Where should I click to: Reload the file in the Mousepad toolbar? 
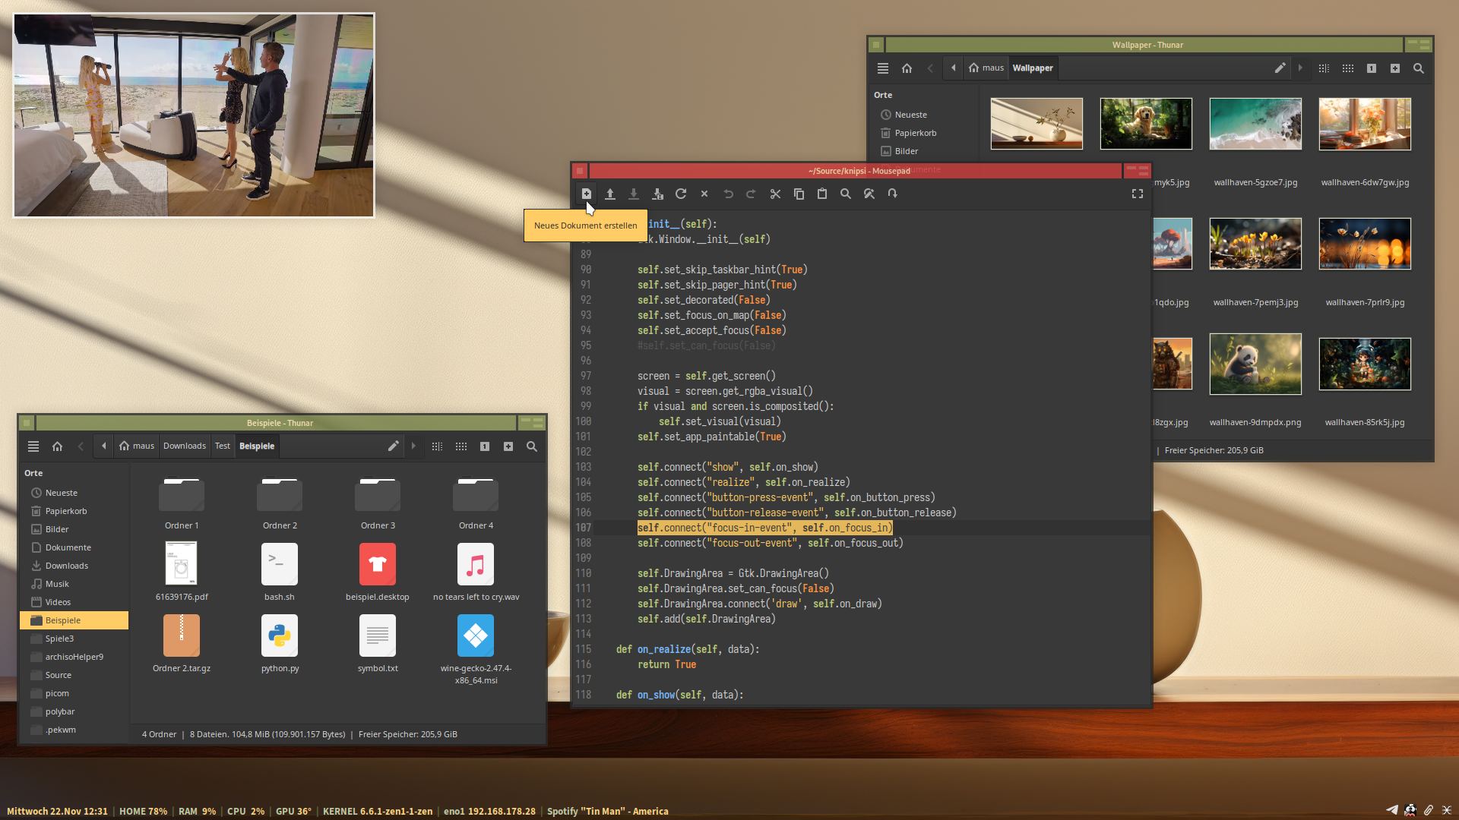click(x=681, y=194)
